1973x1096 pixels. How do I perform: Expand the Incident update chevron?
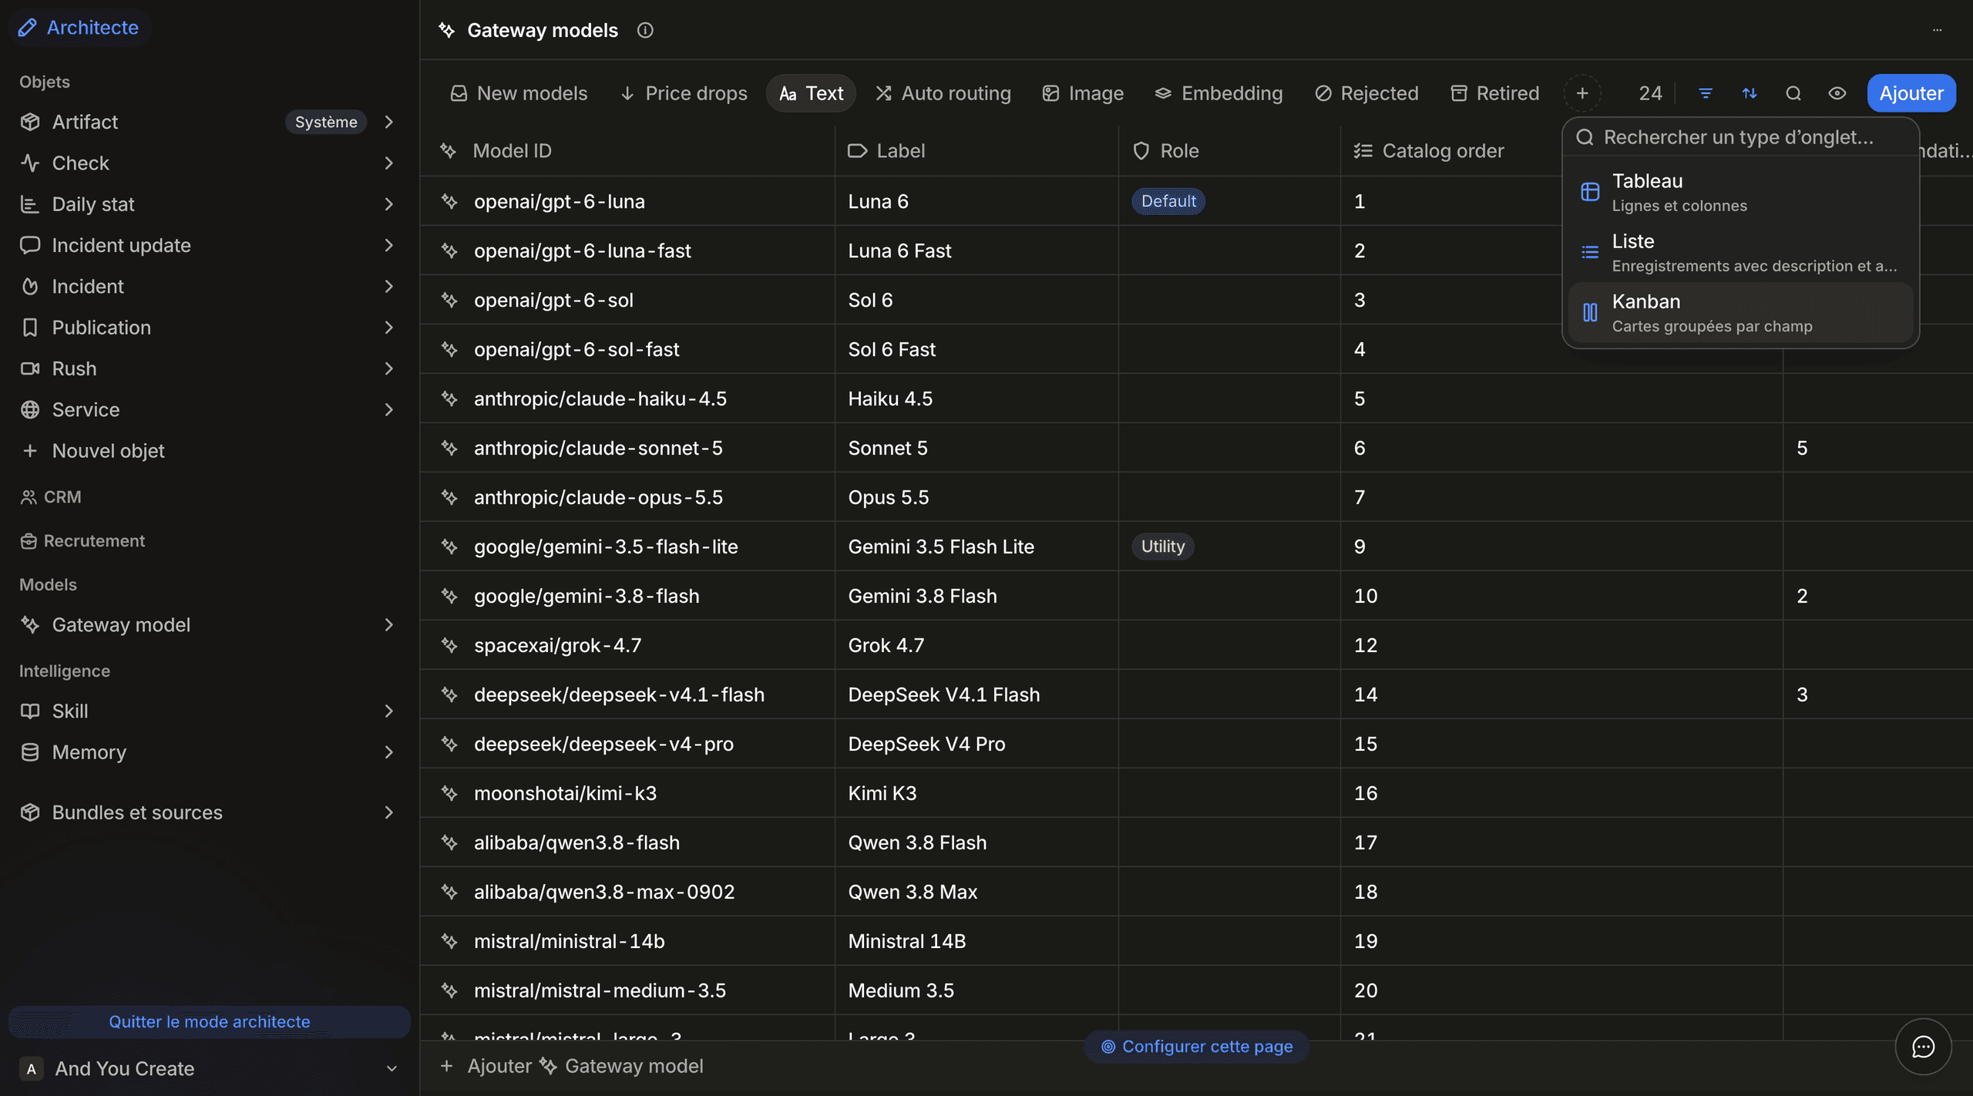tap(389, 245)
